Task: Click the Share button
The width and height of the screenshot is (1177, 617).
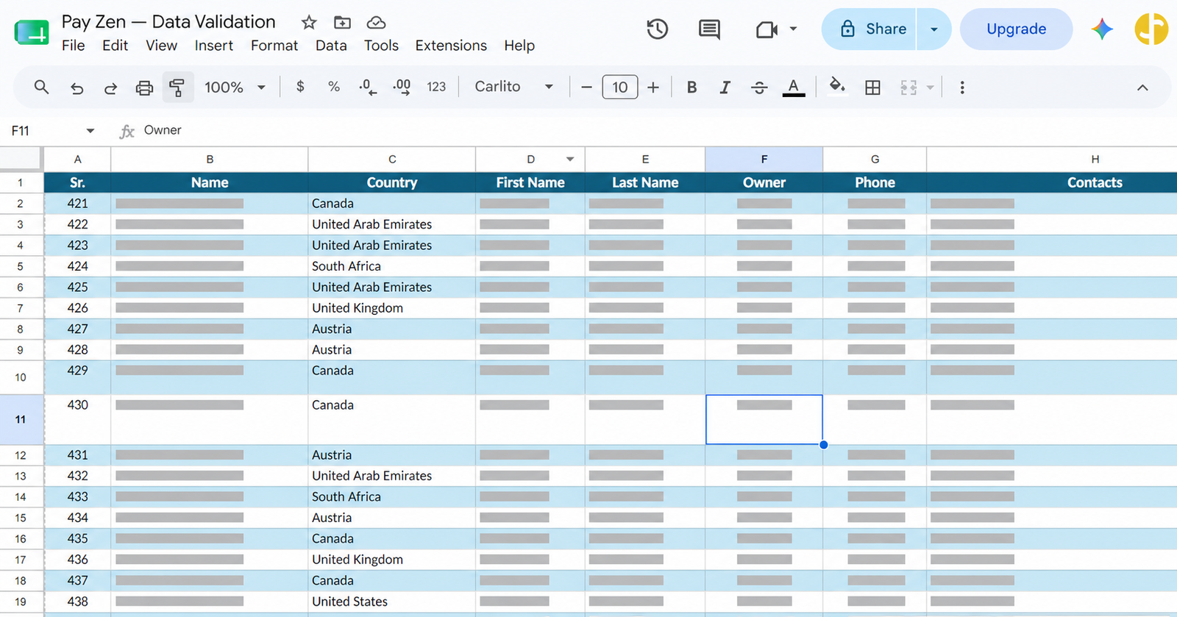Action: coord(869,29)
